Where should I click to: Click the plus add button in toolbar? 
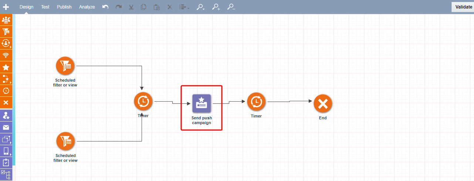click(6, 7)
